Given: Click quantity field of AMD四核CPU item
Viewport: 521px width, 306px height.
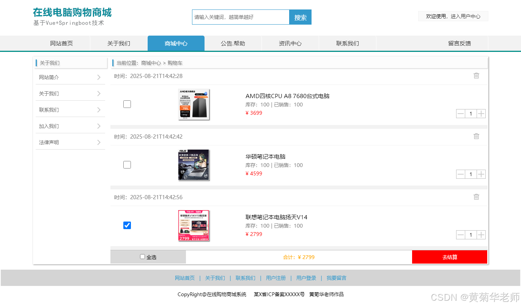Looking at the screenshot, I should point(471,114).
